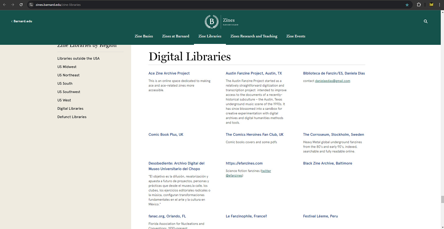Image resolution: width=444 pixels, height=229 pixels.
Task: Click the browser forward arrow
Action: coord(13,5)
